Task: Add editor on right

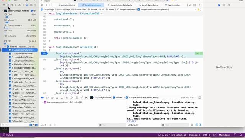Action: pos(200,5)
